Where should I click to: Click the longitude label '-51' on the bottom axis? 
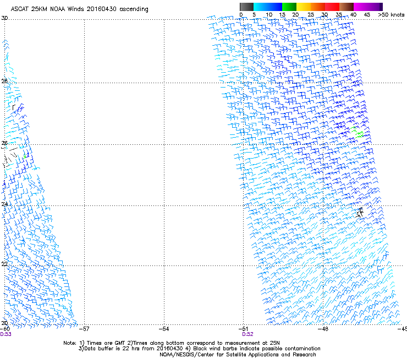(243, 329)
